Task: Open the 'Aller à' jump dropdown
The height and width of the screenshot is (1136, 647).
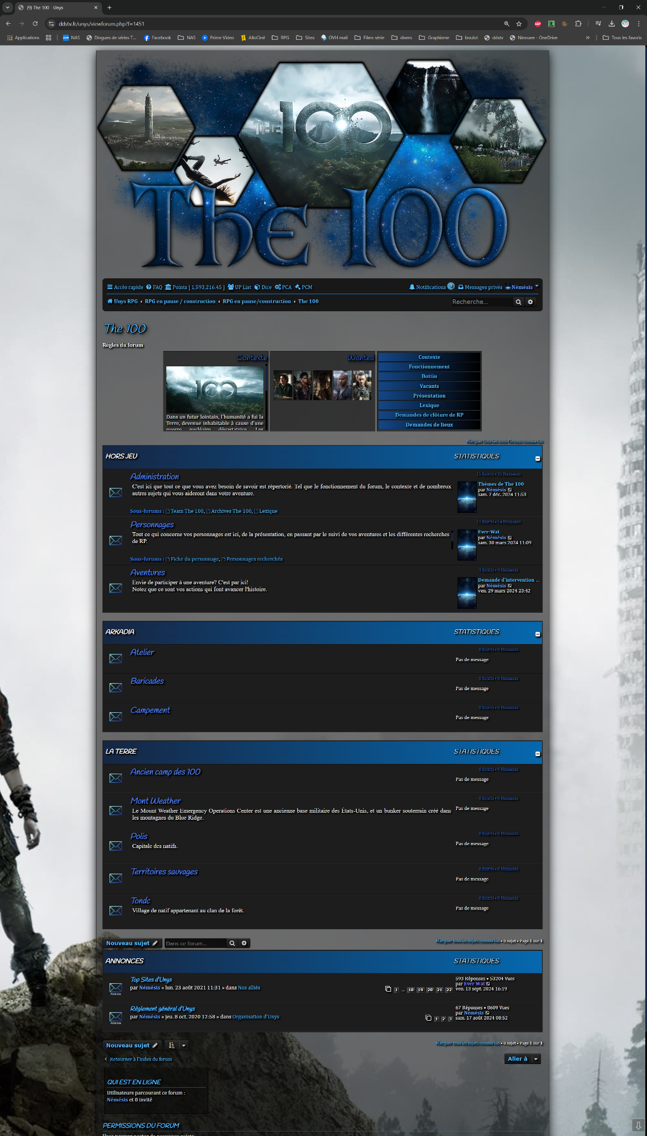Action: 523,1059
